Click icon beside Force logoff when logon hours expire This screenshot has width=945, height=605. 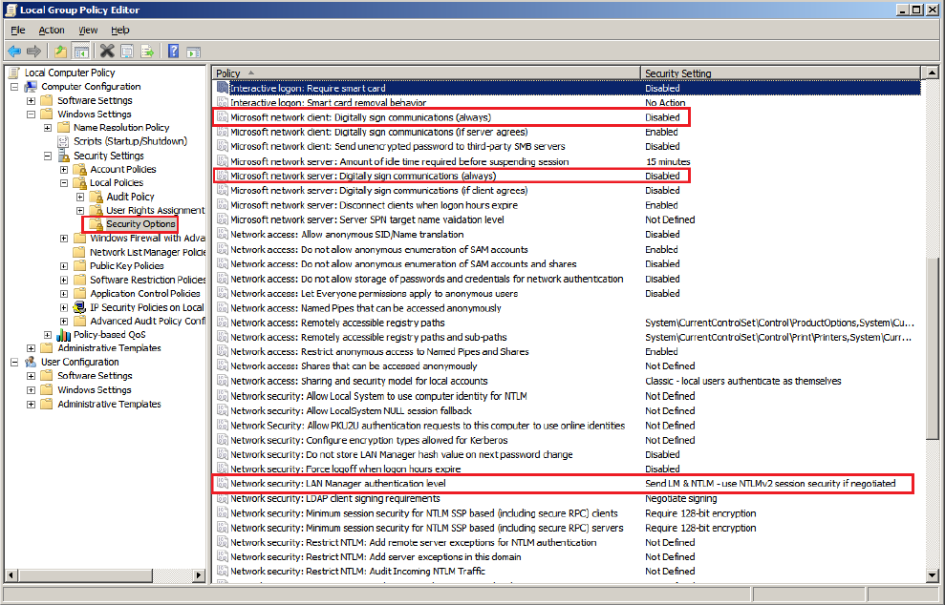(x=223, y=469)
